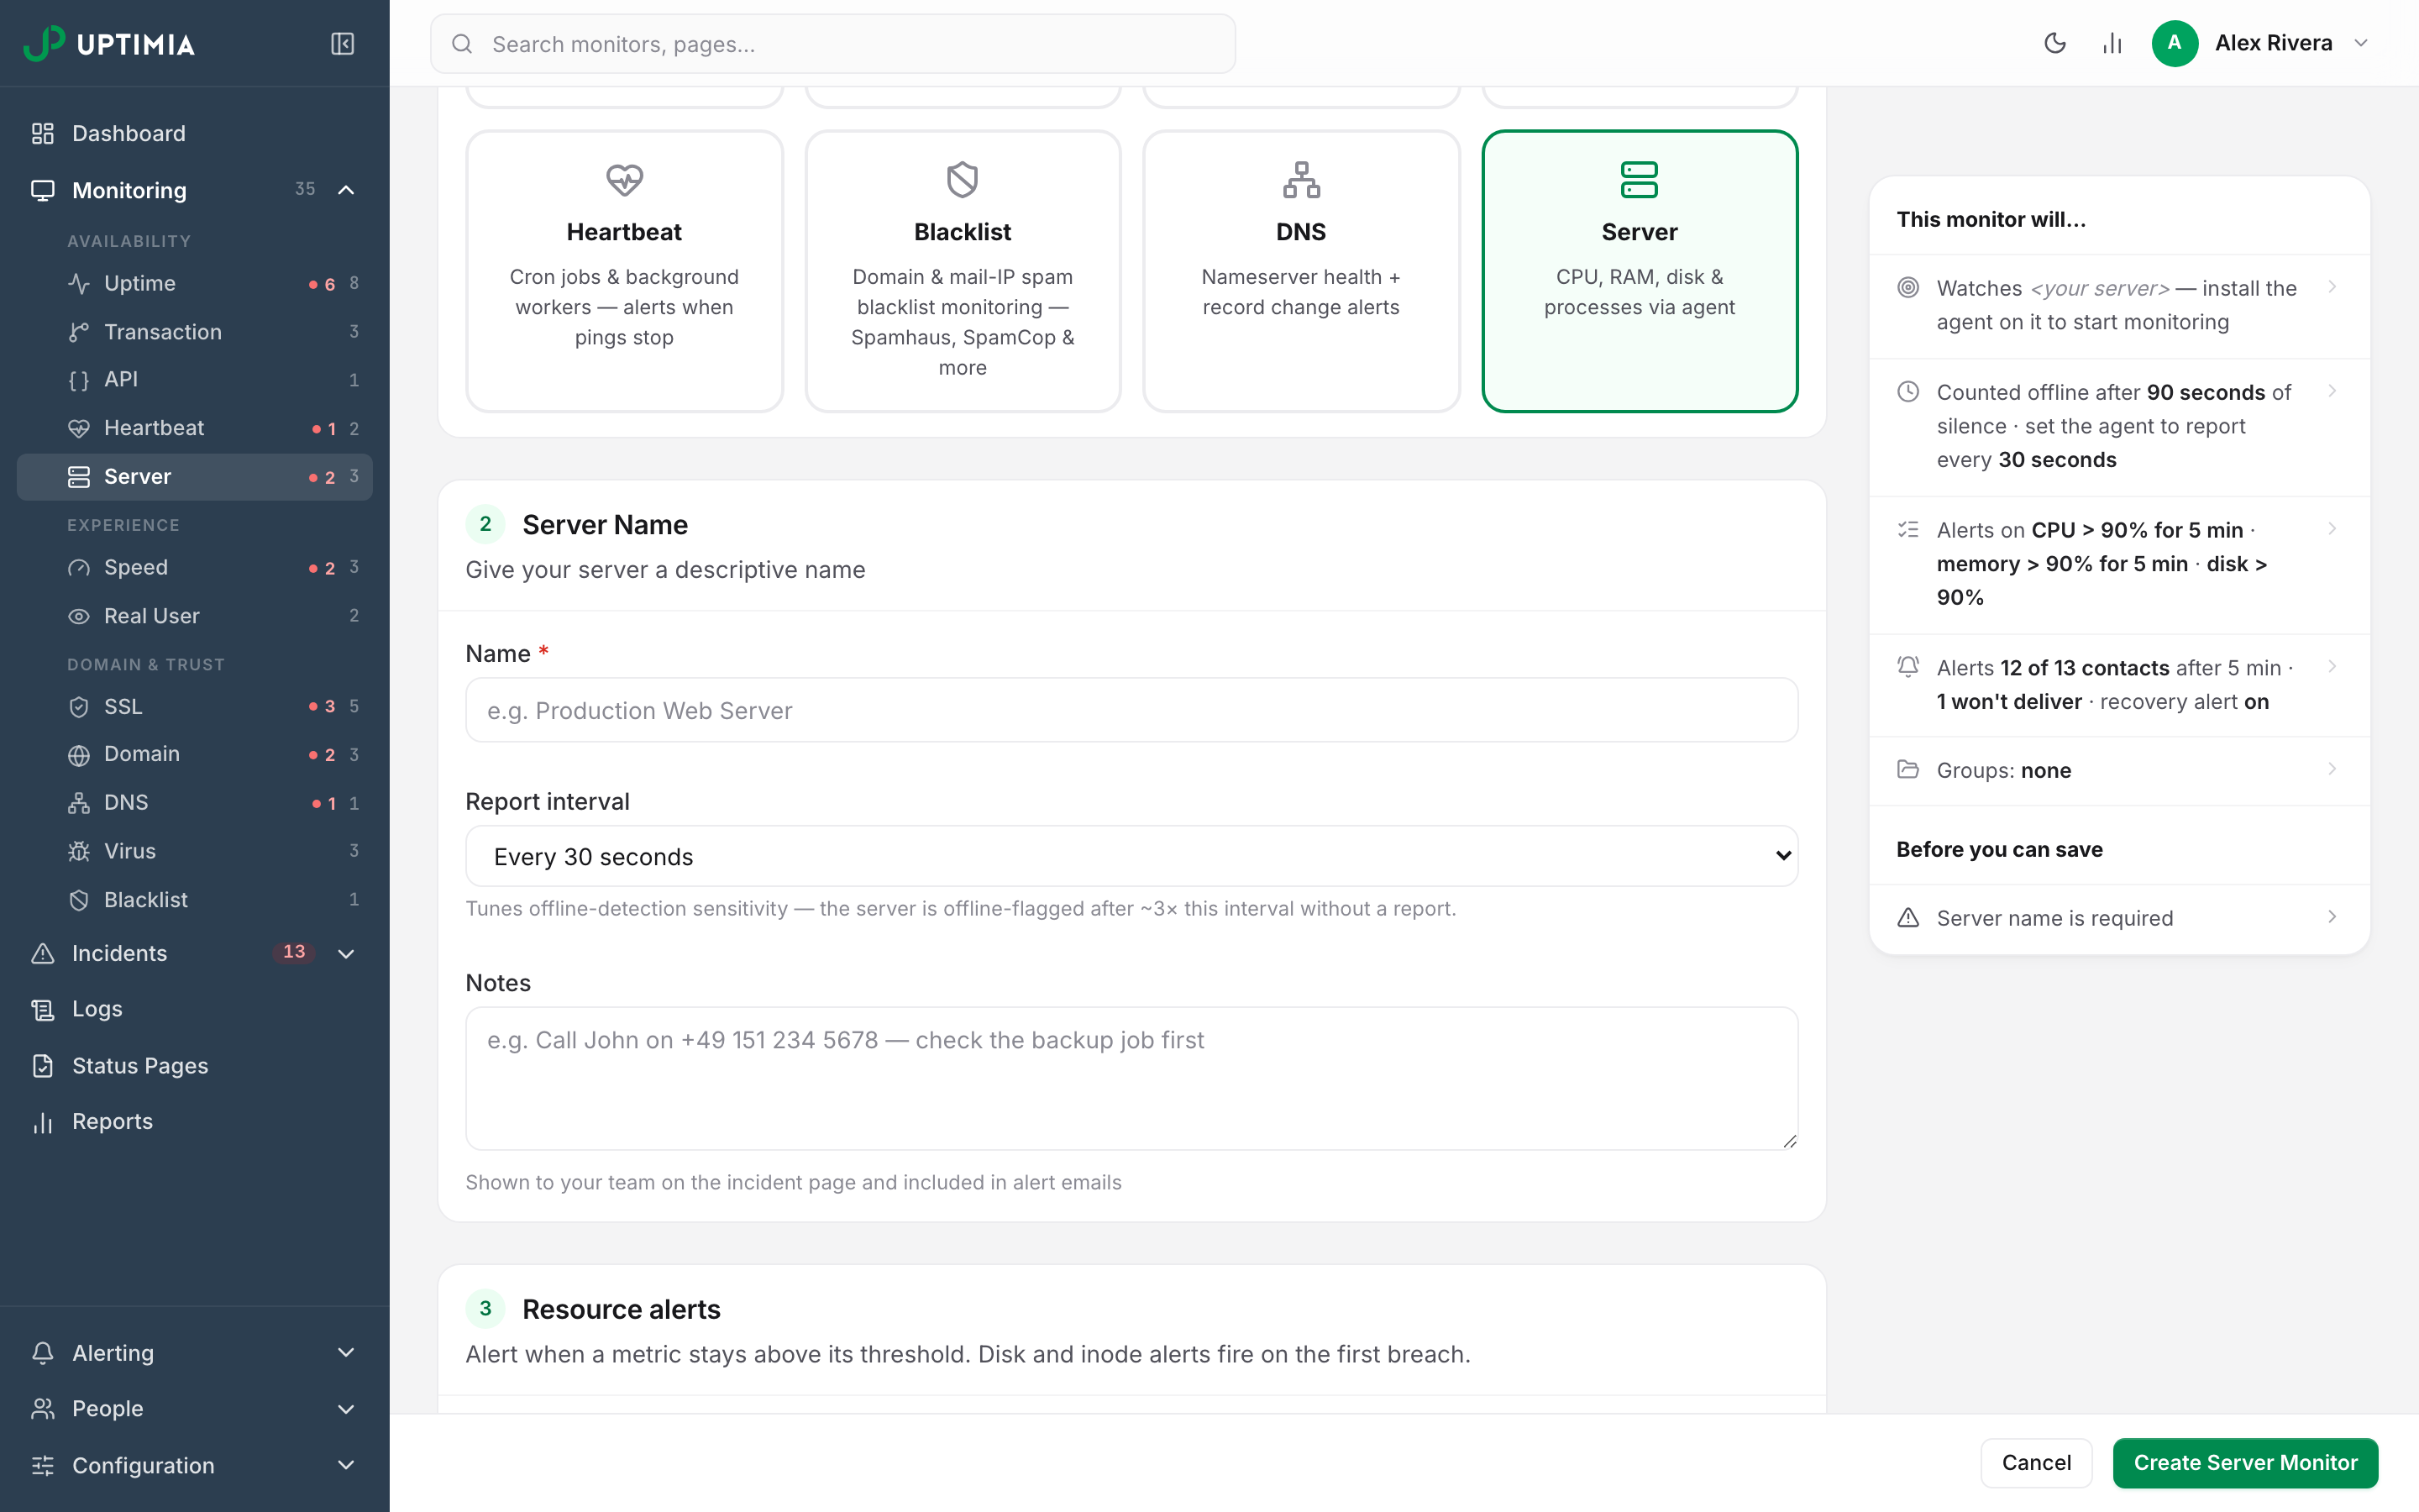Open the 'Alerts on CPU > 90%' summary row

(x=2119, y=564)
